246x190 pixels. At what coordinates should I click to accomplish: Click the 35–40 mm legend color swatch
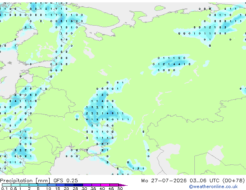tap(96, 185)
